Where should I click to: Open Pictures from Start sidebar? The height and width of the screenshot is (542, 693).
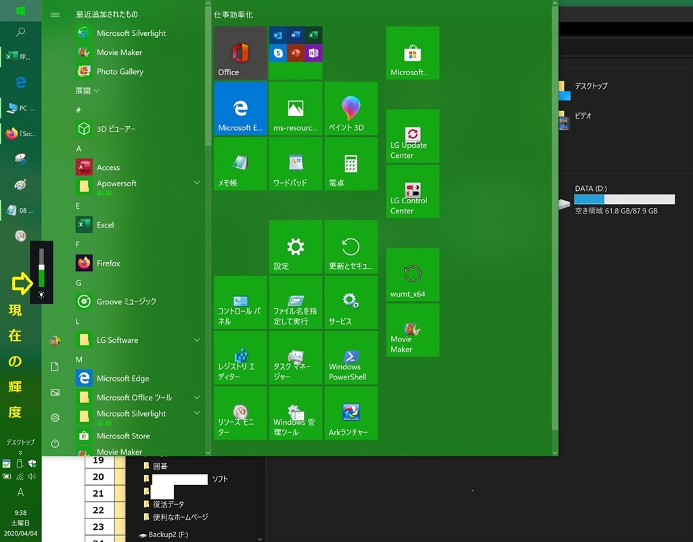(x=55, y=392)
